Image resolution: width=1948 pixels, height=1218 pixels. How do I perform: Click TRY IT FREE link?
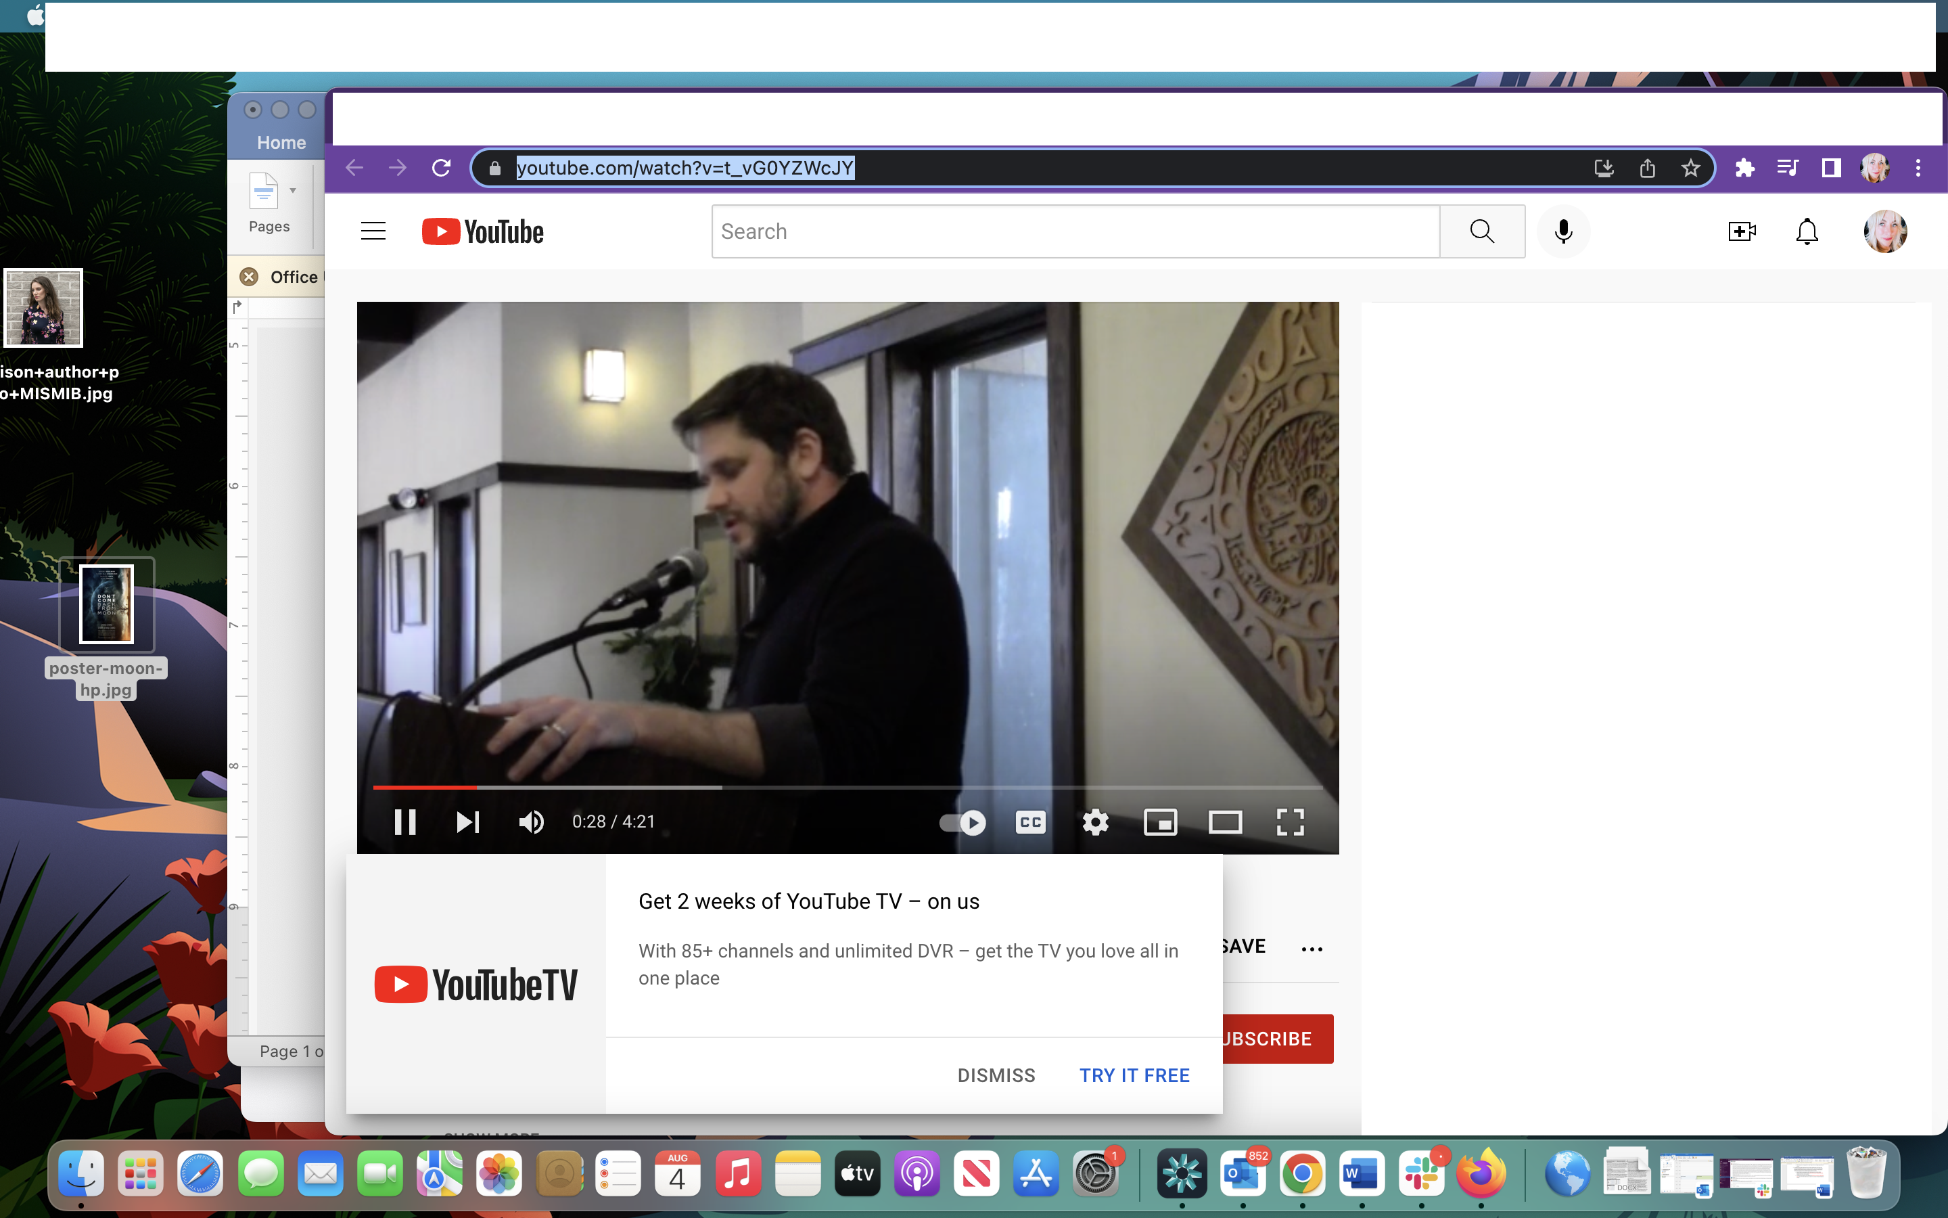coord(1134,1075)
